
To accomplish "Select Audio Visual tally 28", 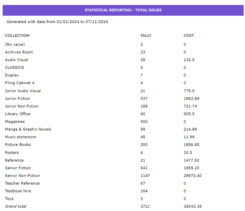I will [143, 60].
